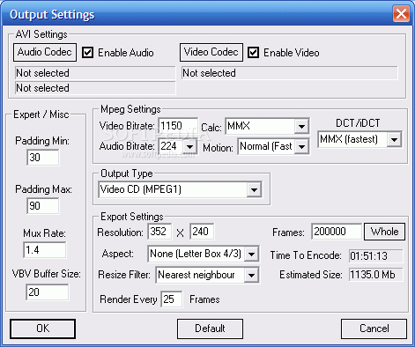Image resolution: width=415 pixels, height=347 pixels.
Task: Open the Resize Filter dropdown
Action: point(251,275)
